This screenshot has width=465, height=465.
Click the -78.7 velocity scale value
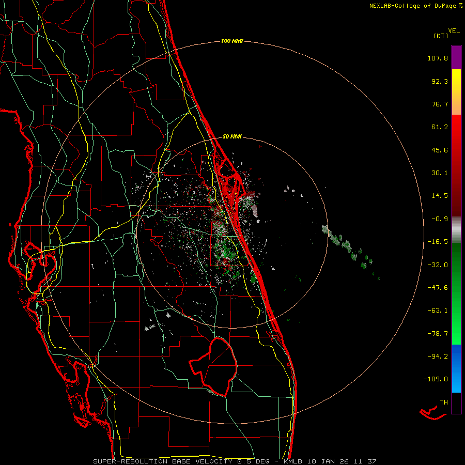pos(438,334)
